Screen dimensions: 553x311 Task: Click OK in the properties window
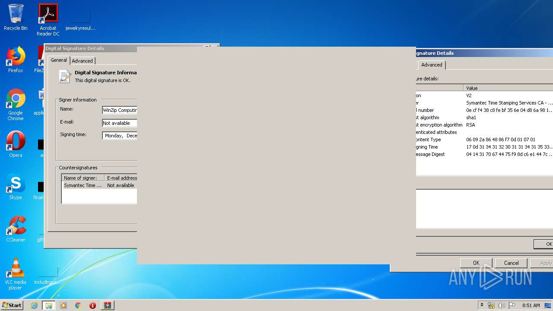(x=476, y=263)
